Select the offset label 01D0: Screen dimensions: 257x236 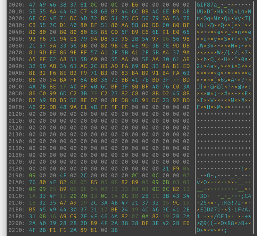click(17, 203)
